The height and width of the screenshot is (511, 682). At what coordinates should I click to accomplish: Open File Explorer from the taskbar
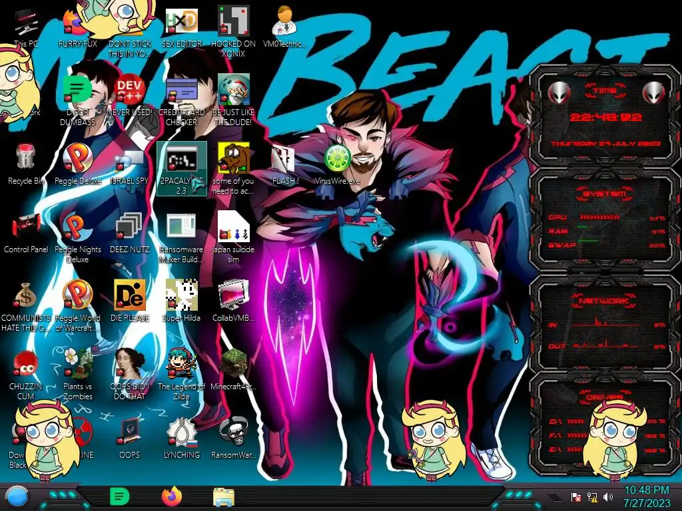(x=224, y=497)
